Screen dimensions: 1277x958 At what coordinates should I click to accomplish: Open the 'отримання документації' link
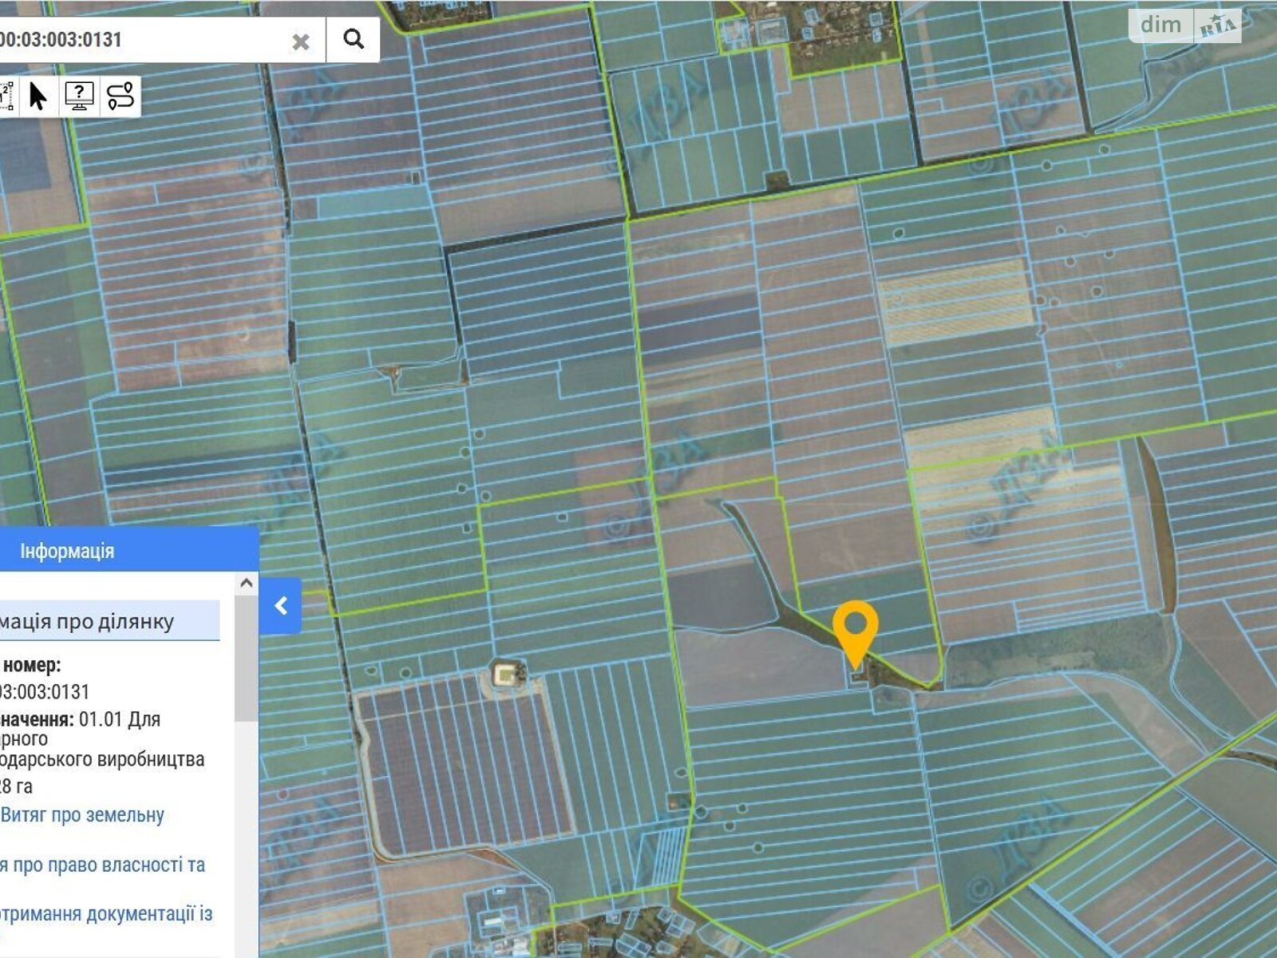pos(105,913)
